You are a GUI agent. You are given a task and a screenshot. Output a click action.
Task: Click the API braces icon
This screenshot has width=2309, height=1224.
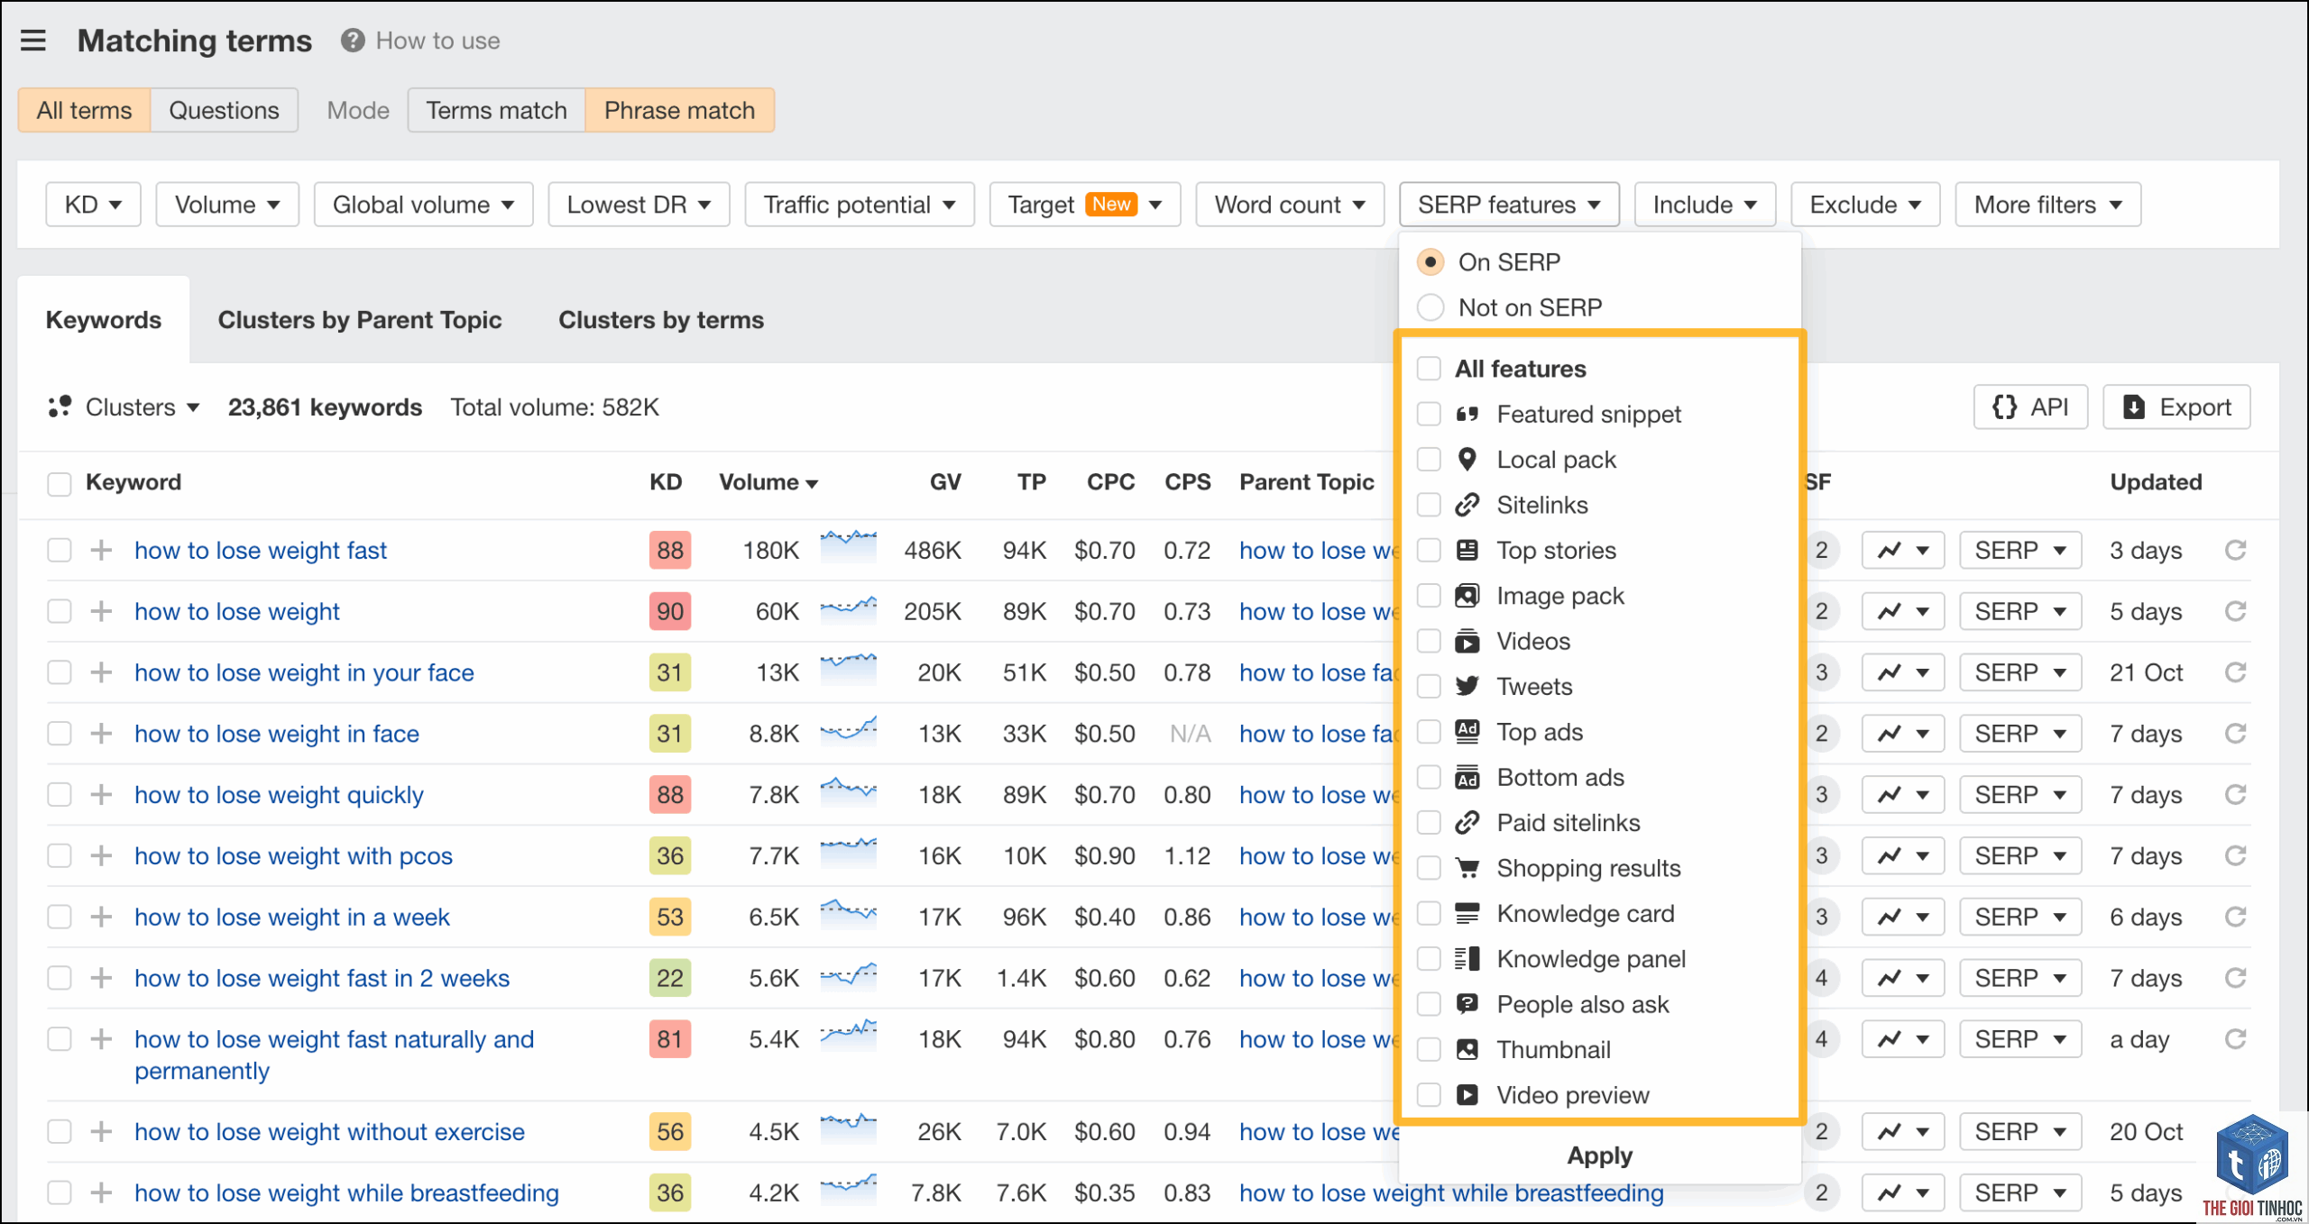pos(2004,407)
